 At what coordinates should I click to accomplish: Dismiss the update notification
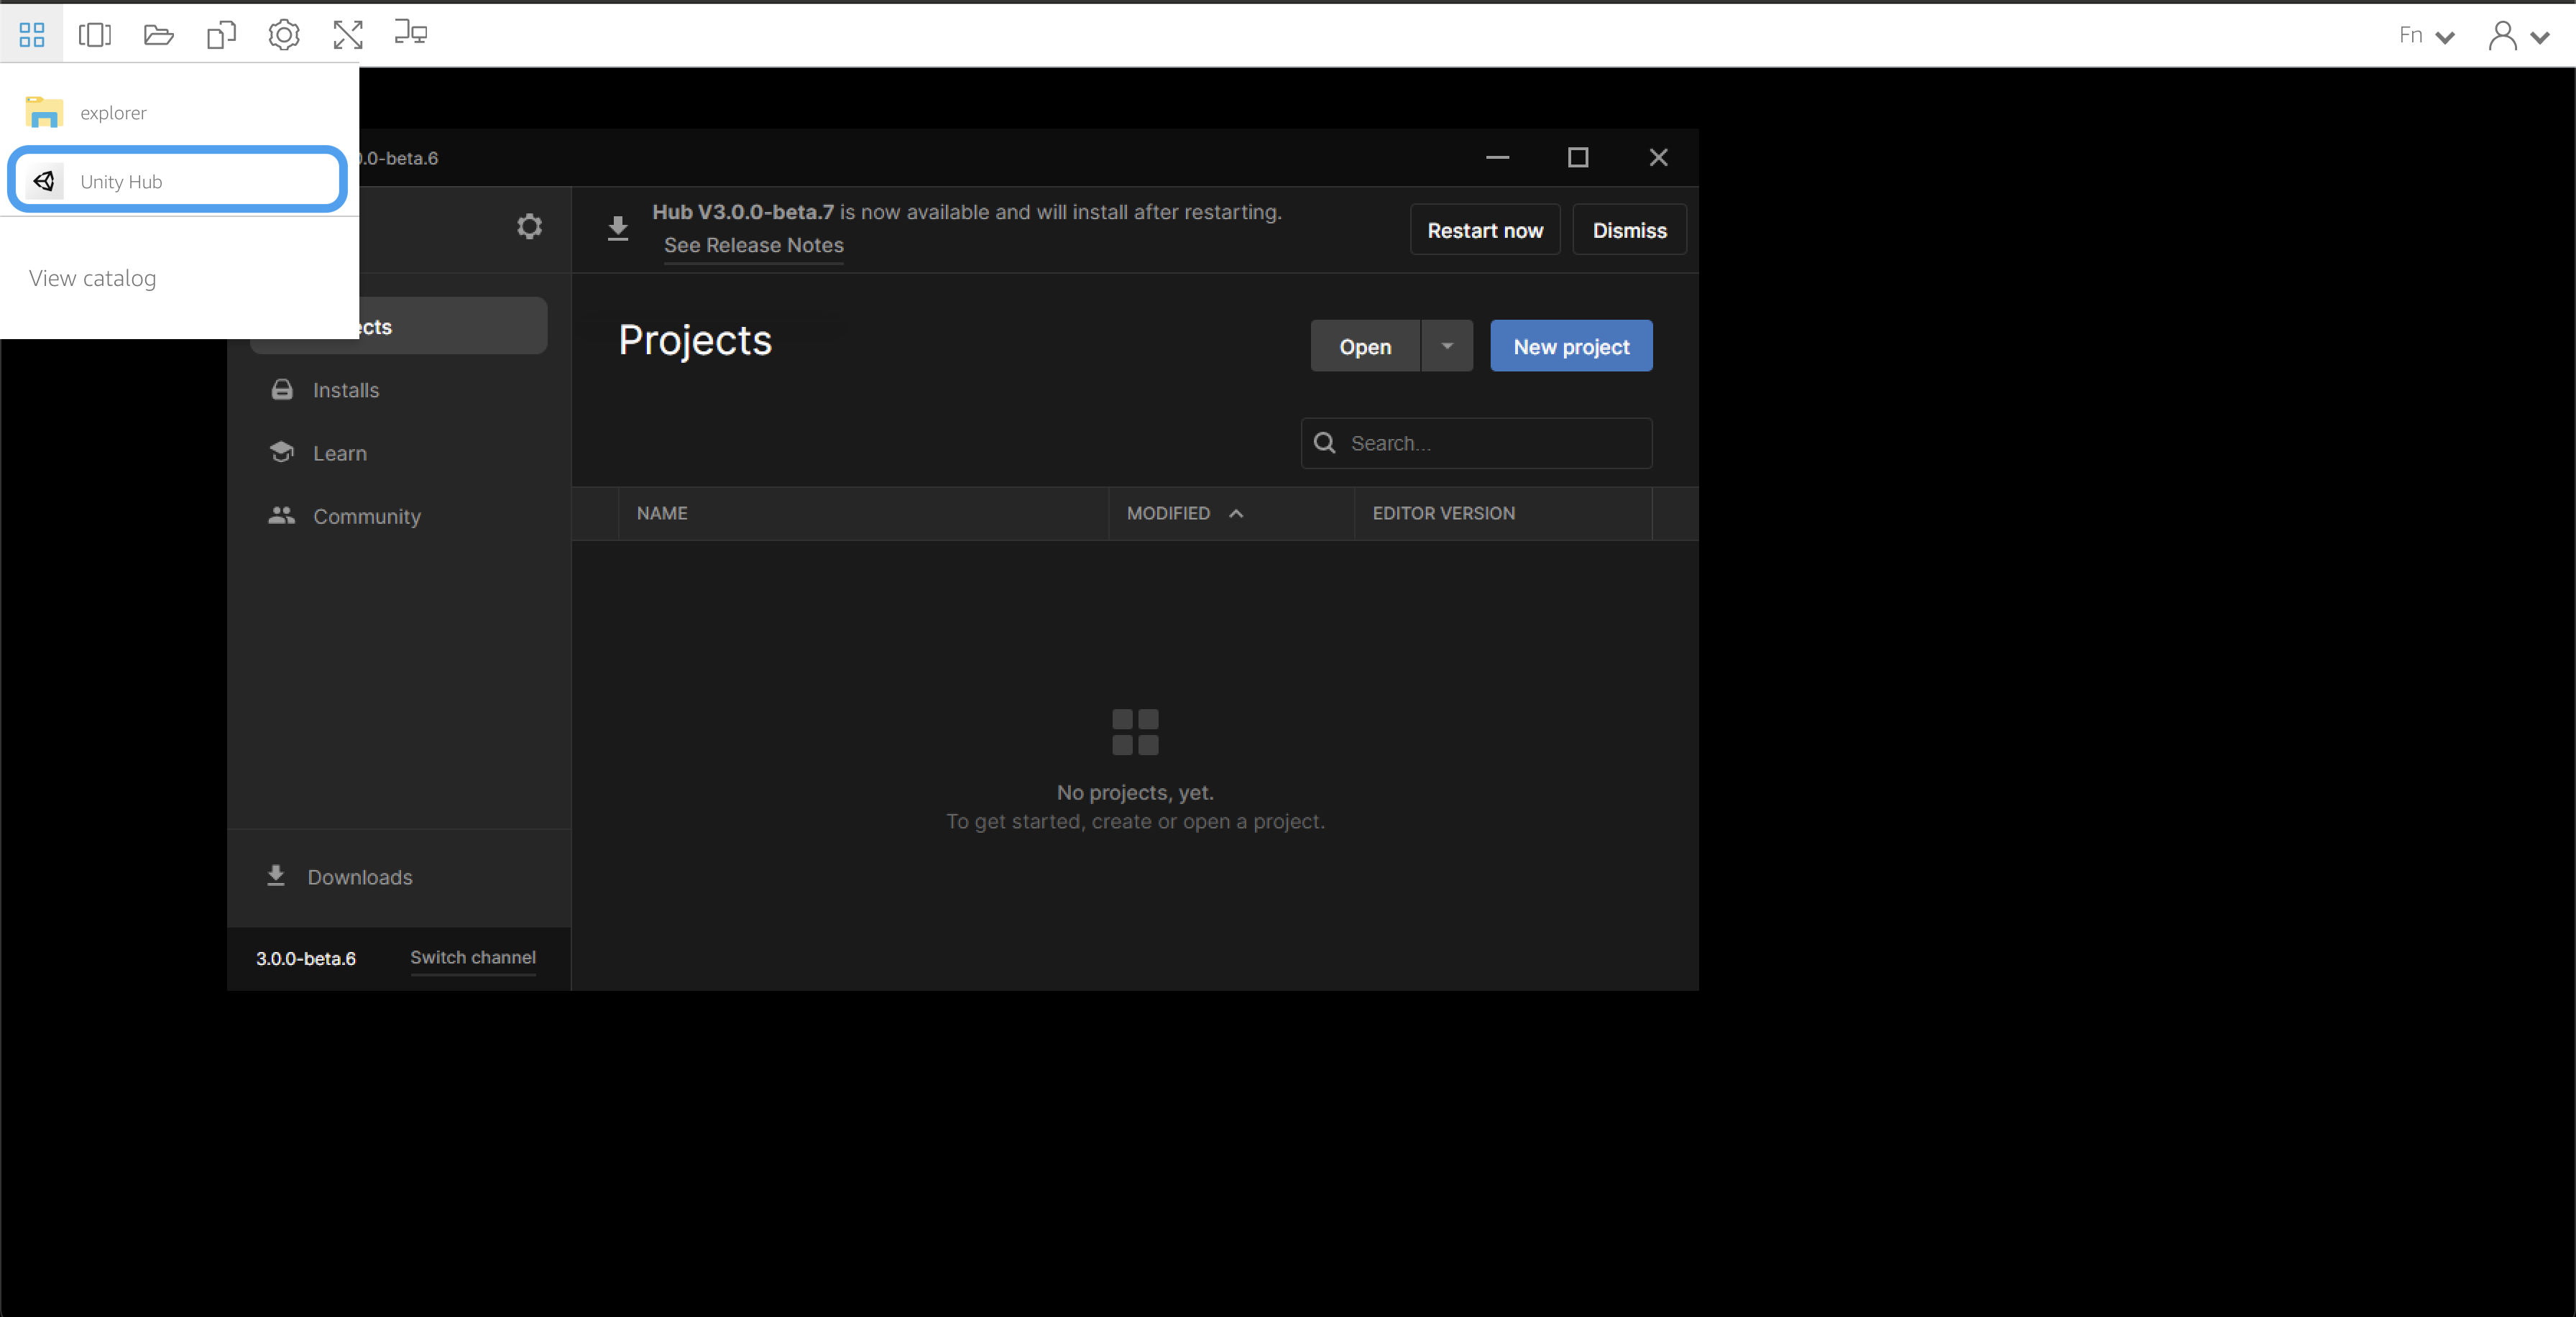tap(1629, 230)
